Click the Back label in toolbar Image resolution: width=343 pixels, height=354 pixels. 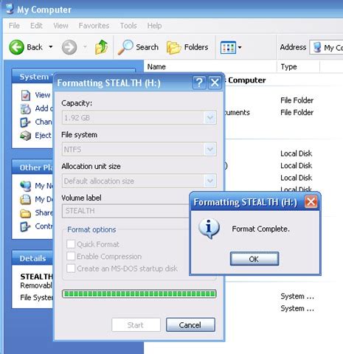35,47
